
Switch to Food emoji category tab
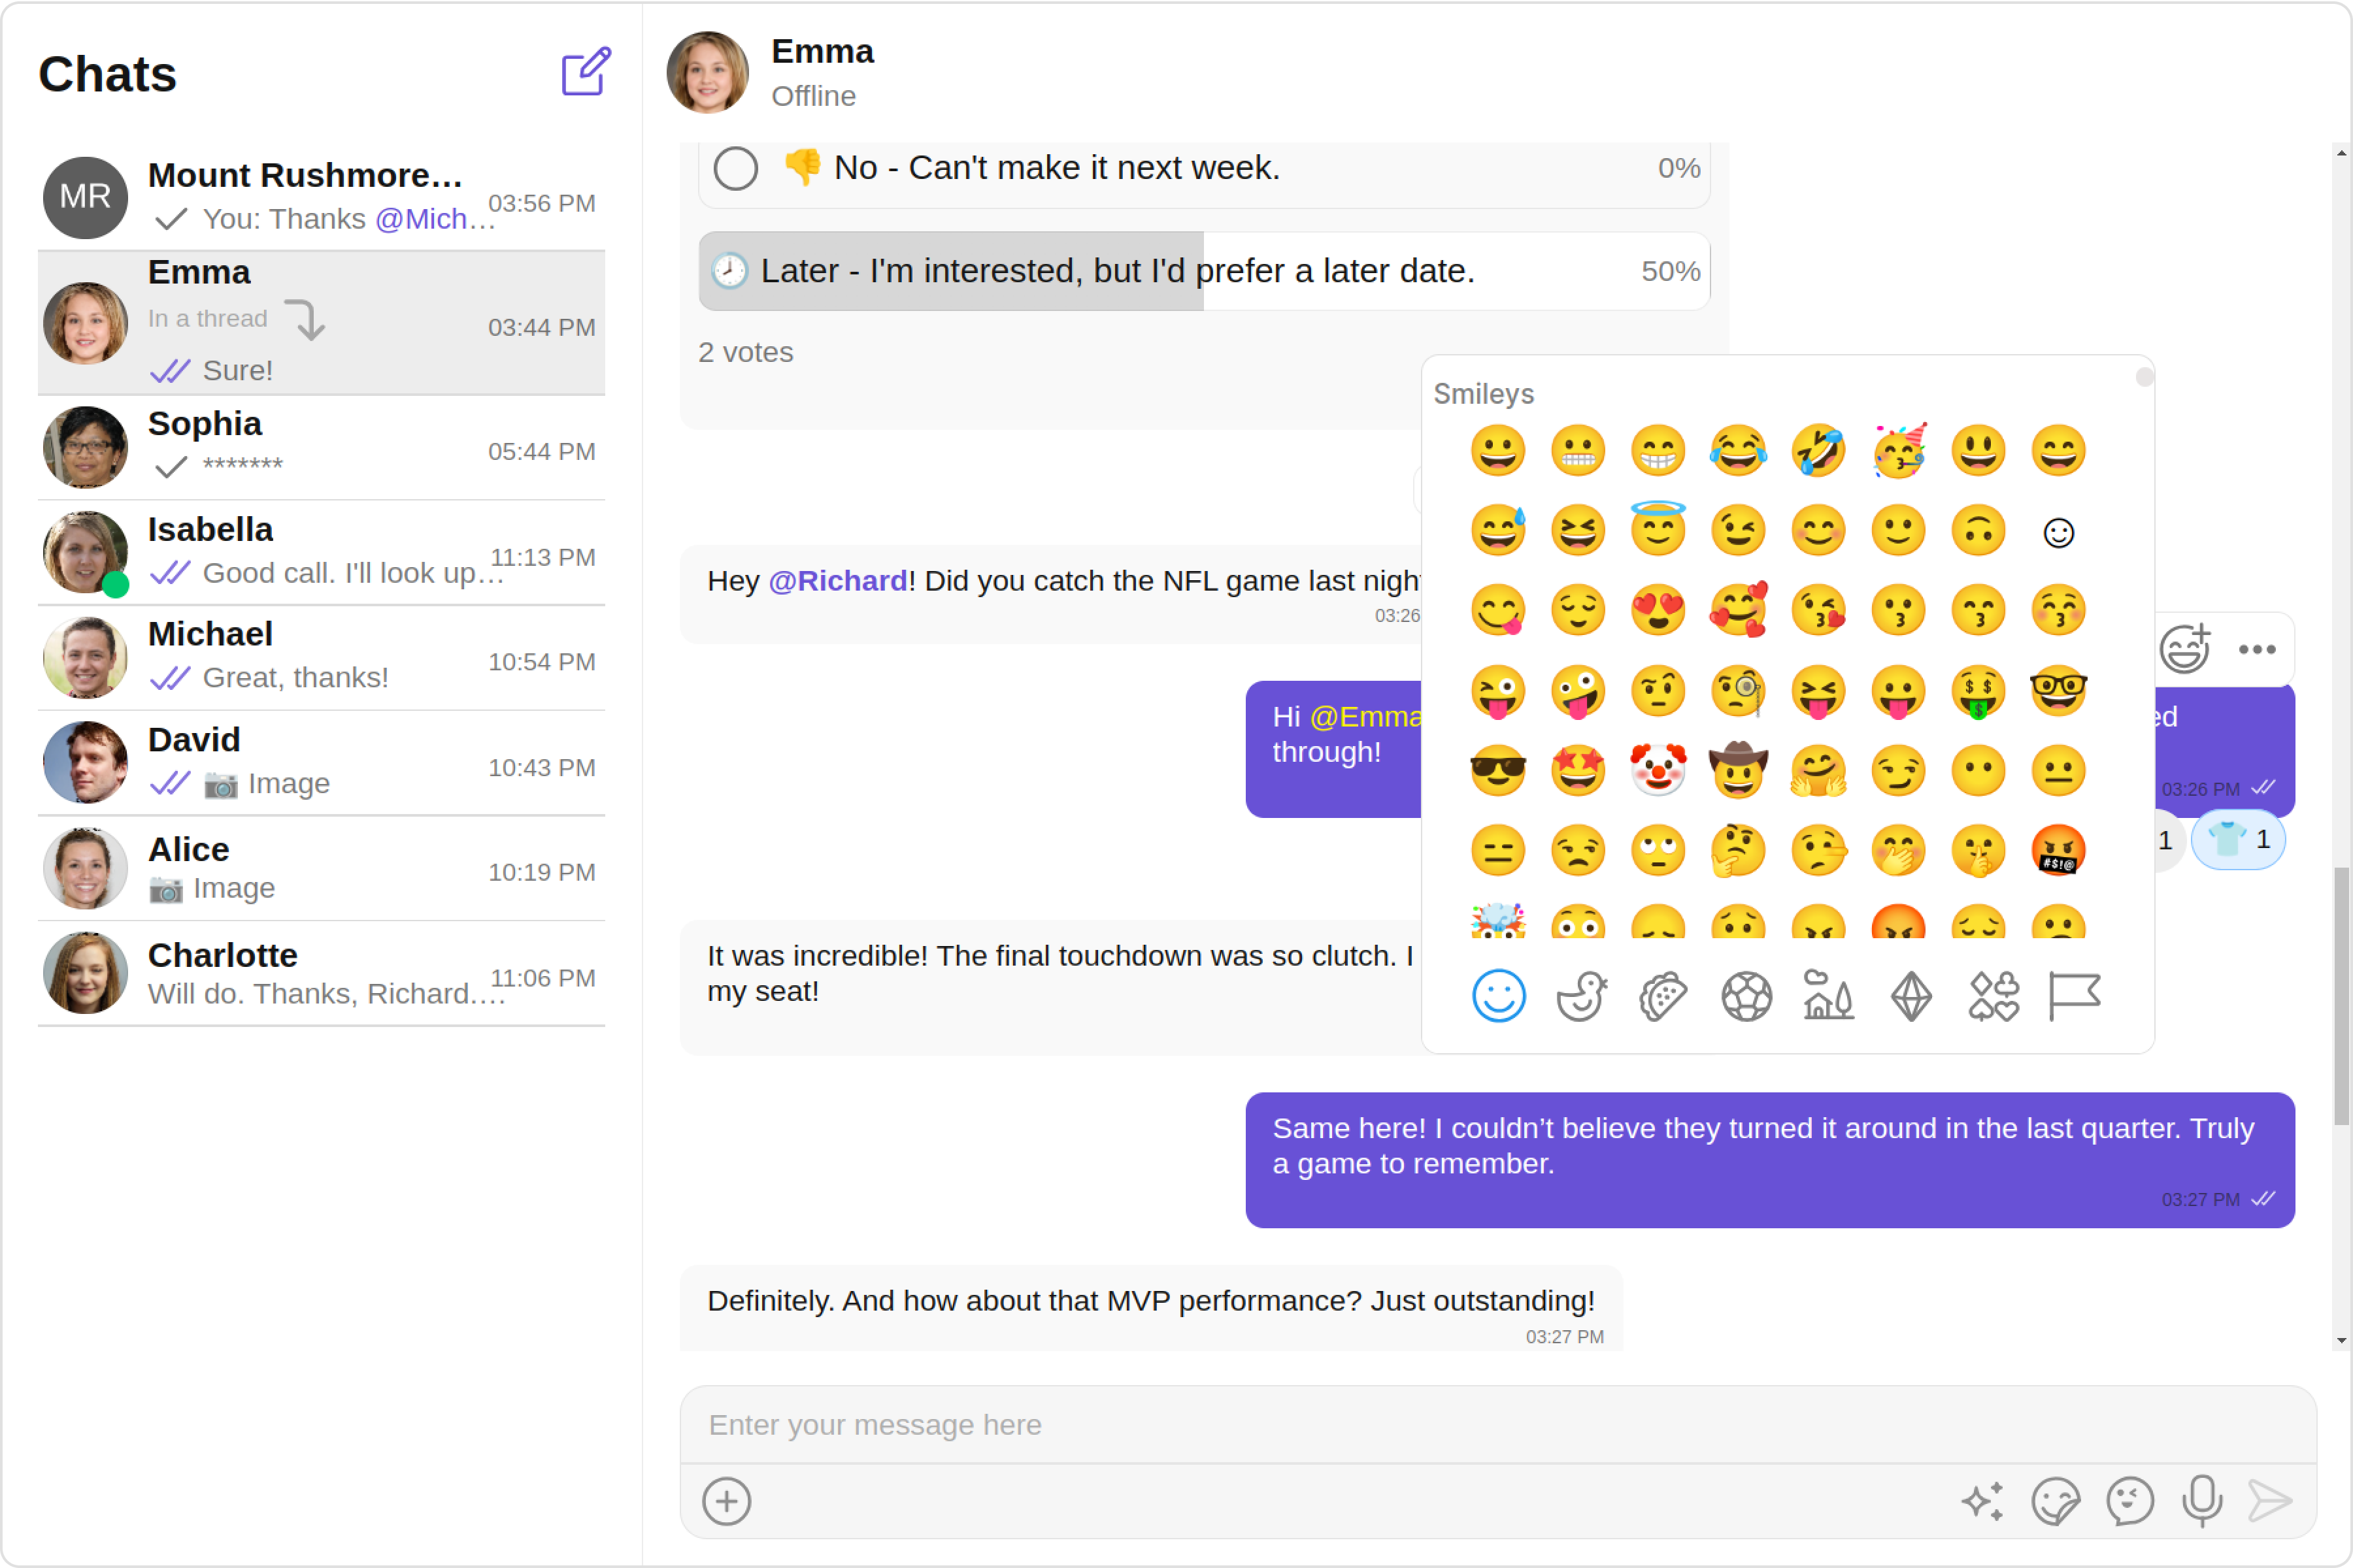(1663, 996)
